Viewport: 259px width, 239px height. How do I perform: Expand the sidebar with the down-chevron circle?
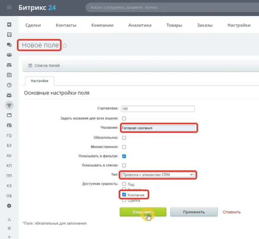(9, 206)
